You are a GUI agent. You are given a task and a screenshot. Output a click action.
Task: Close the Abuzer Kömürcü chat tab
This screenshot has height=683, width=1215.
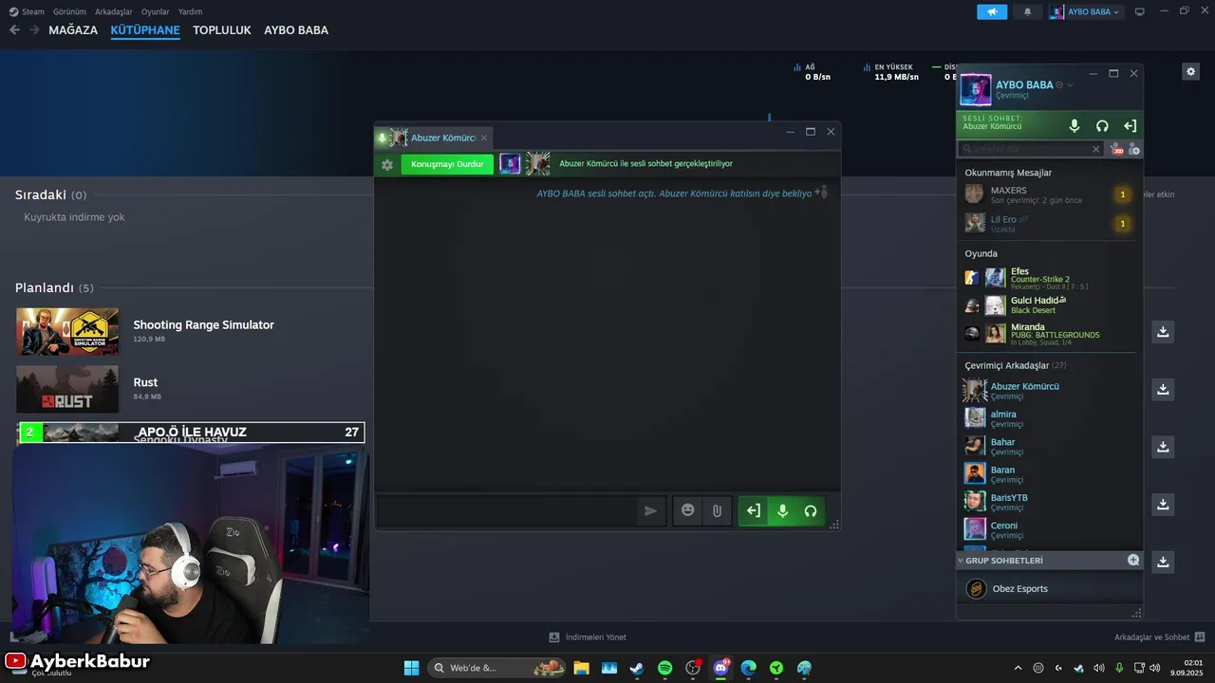point(484,138)
